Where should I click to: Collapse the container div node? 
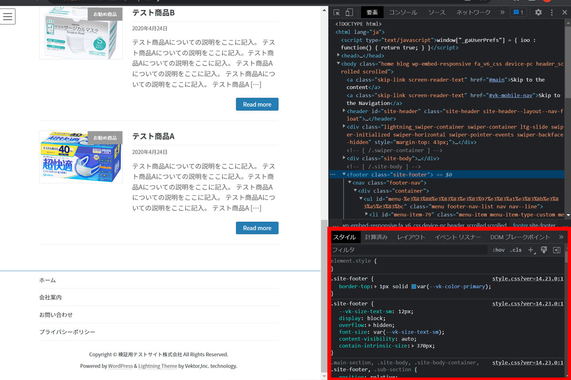355,190
